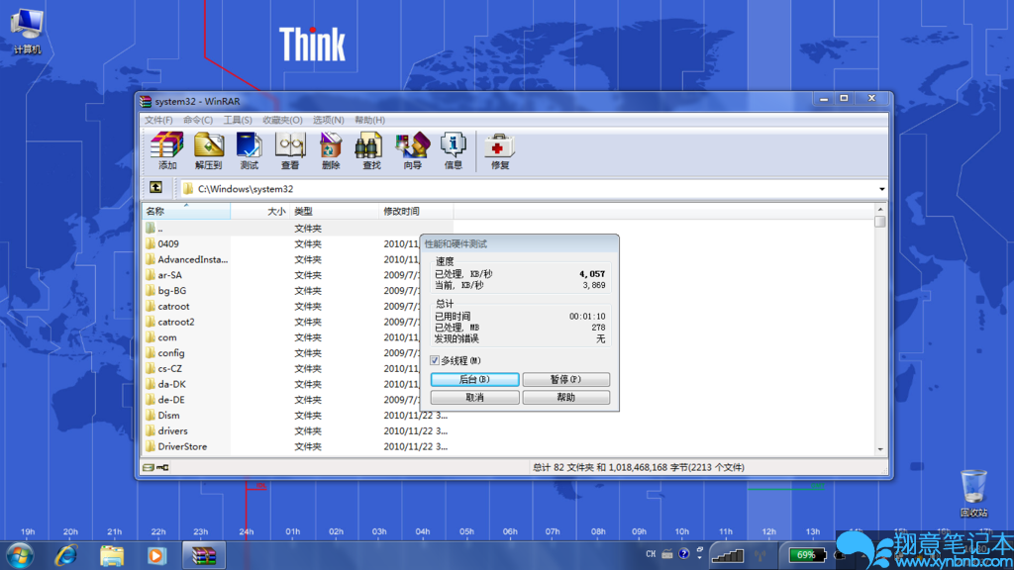Go up one folder with arrow icon
This screenshot has height=570, width=1014.
point(155,187)
